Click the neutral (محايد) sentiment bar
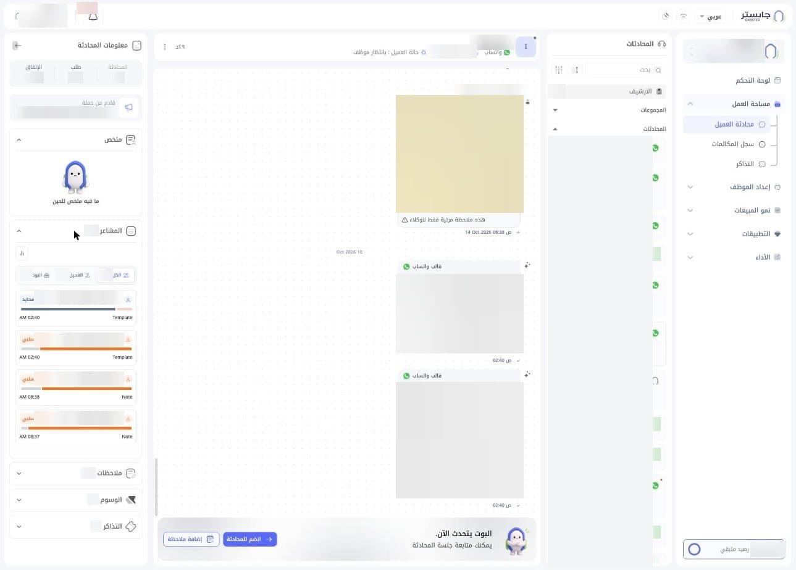 coord(76,308)
